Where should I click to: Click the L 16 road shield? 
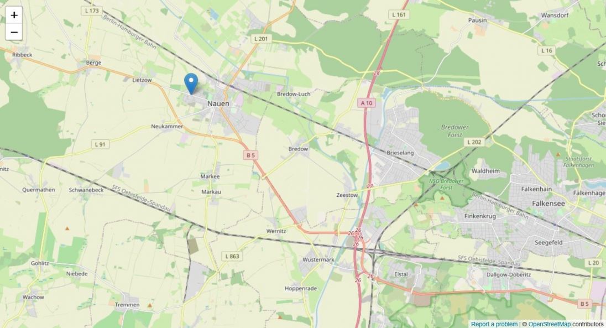(x=546, y=50)
